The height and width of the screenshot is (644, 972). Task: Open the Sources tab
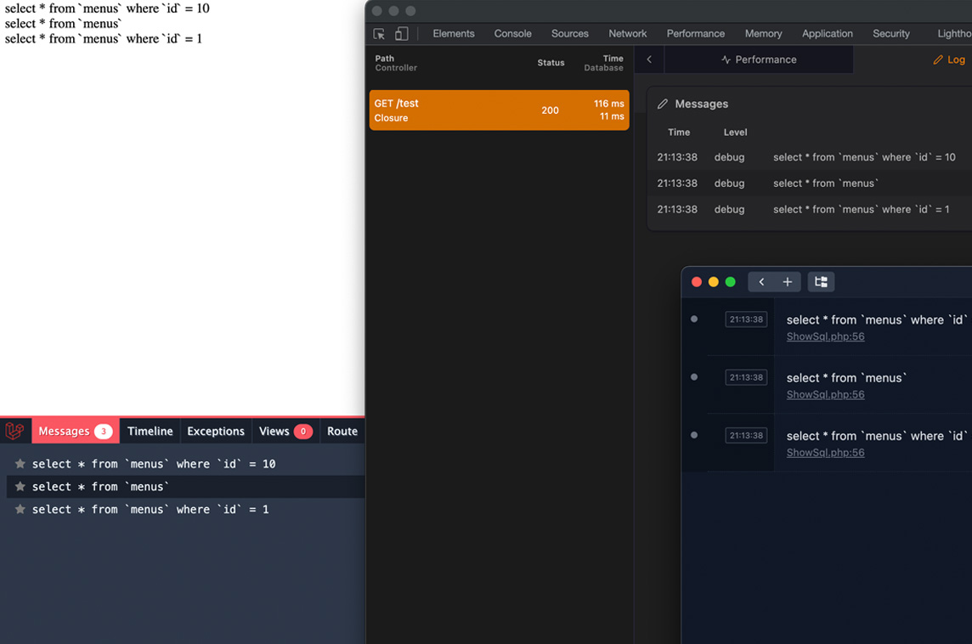(569, 33)
